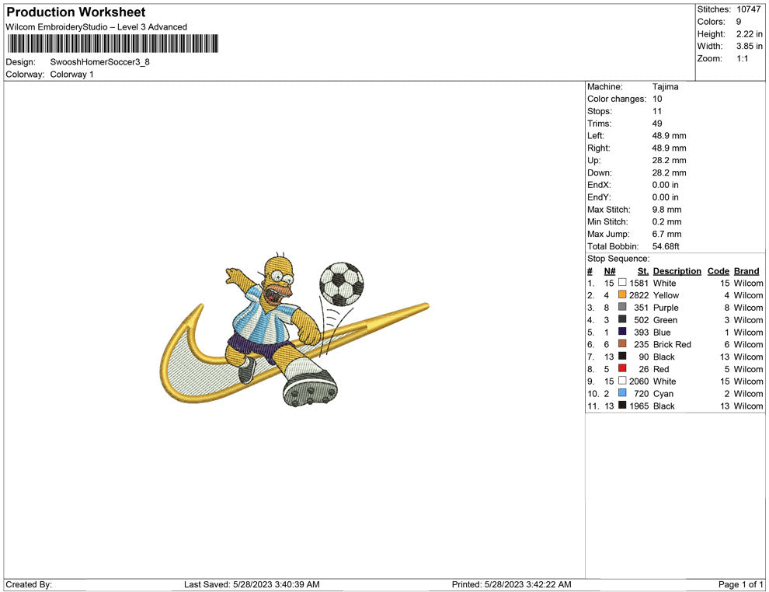Click the Total Bobbin value '54.68ft'
Viewport: 769px width, 592px height.
[666, 246]
